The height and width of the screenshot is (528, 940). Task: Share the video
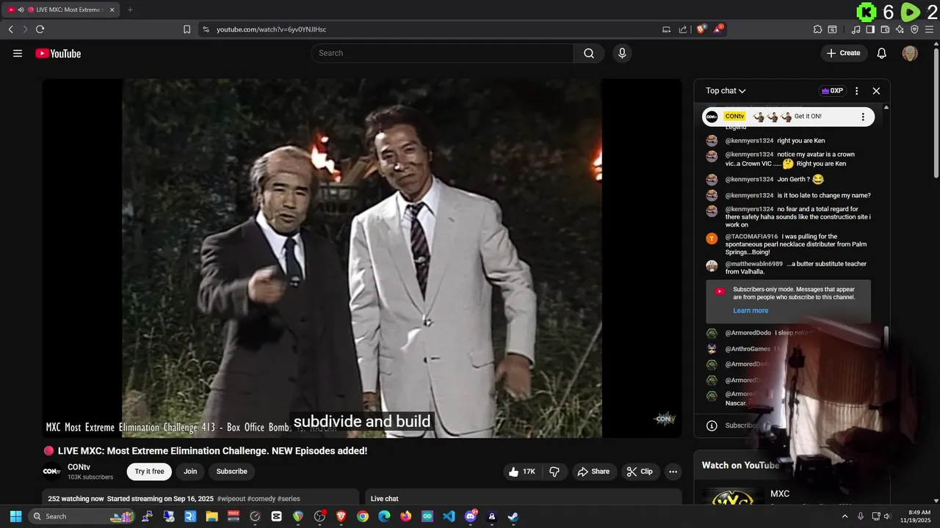[593, 472]
